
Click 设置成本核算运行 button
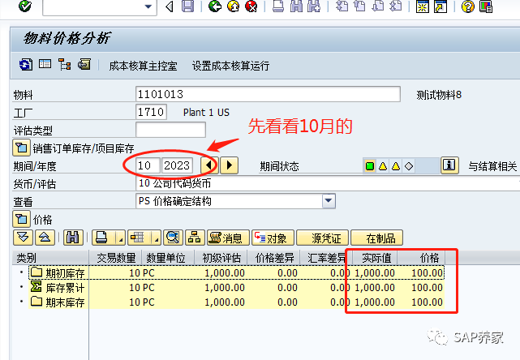[230, 66]
